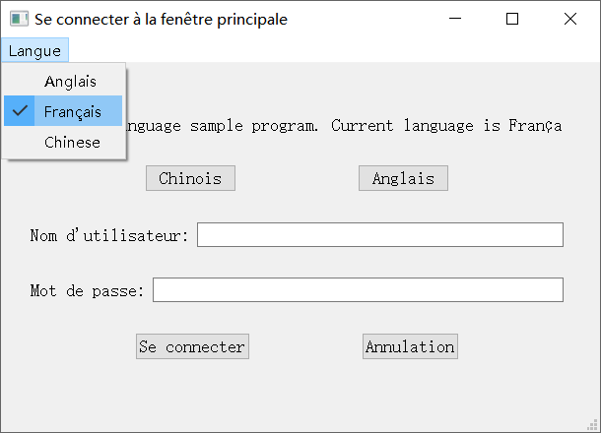Minimize the login window
Image resolution: width=601 pixels, height=433 pixels.
(455, 19)
